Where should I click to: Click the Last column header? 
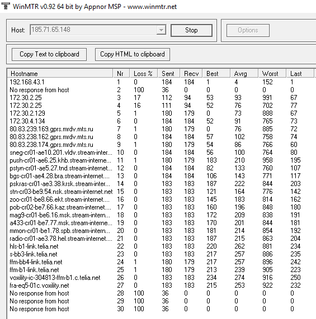click(300, 73)
